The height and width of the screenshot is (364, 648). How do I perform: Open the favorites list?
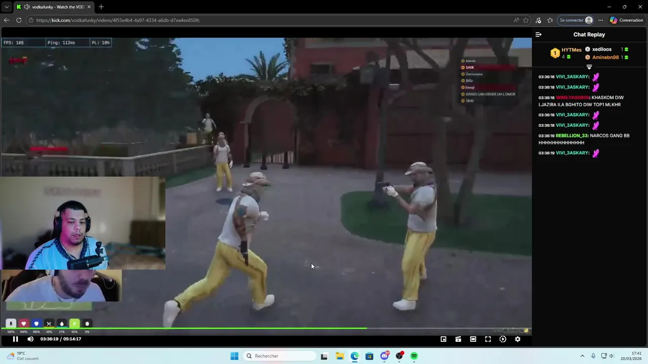tap(550, 20)
